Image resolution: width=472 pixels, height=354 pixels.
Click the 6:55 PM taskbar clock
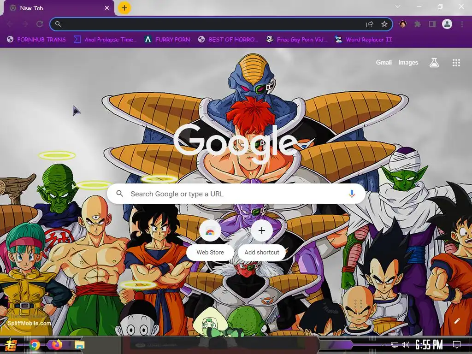(x=429, y=345)
